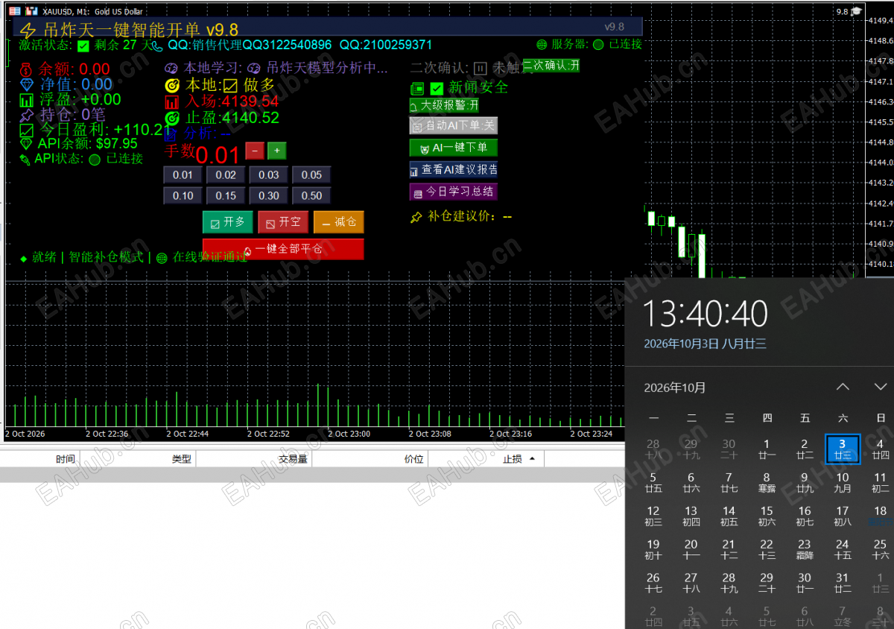The width and height of the screenshot is (894, 629).
Task: Toggle the 做多 checkbox beside 本地
Action: 230,86
